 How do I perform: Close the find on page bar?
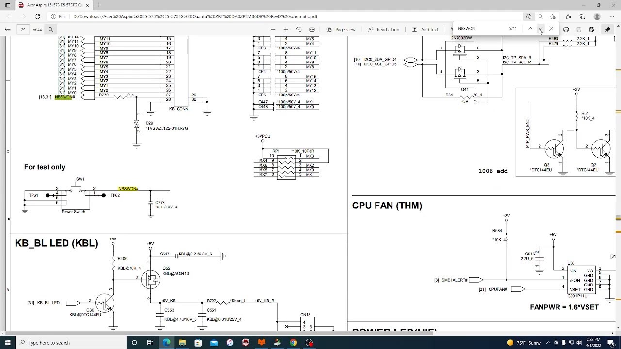(x=551, y=29)
